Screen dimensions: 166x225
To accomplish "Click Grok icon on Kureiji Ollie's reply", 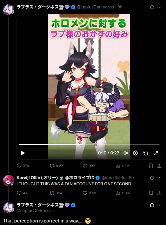I will click(x=152, y=178).
